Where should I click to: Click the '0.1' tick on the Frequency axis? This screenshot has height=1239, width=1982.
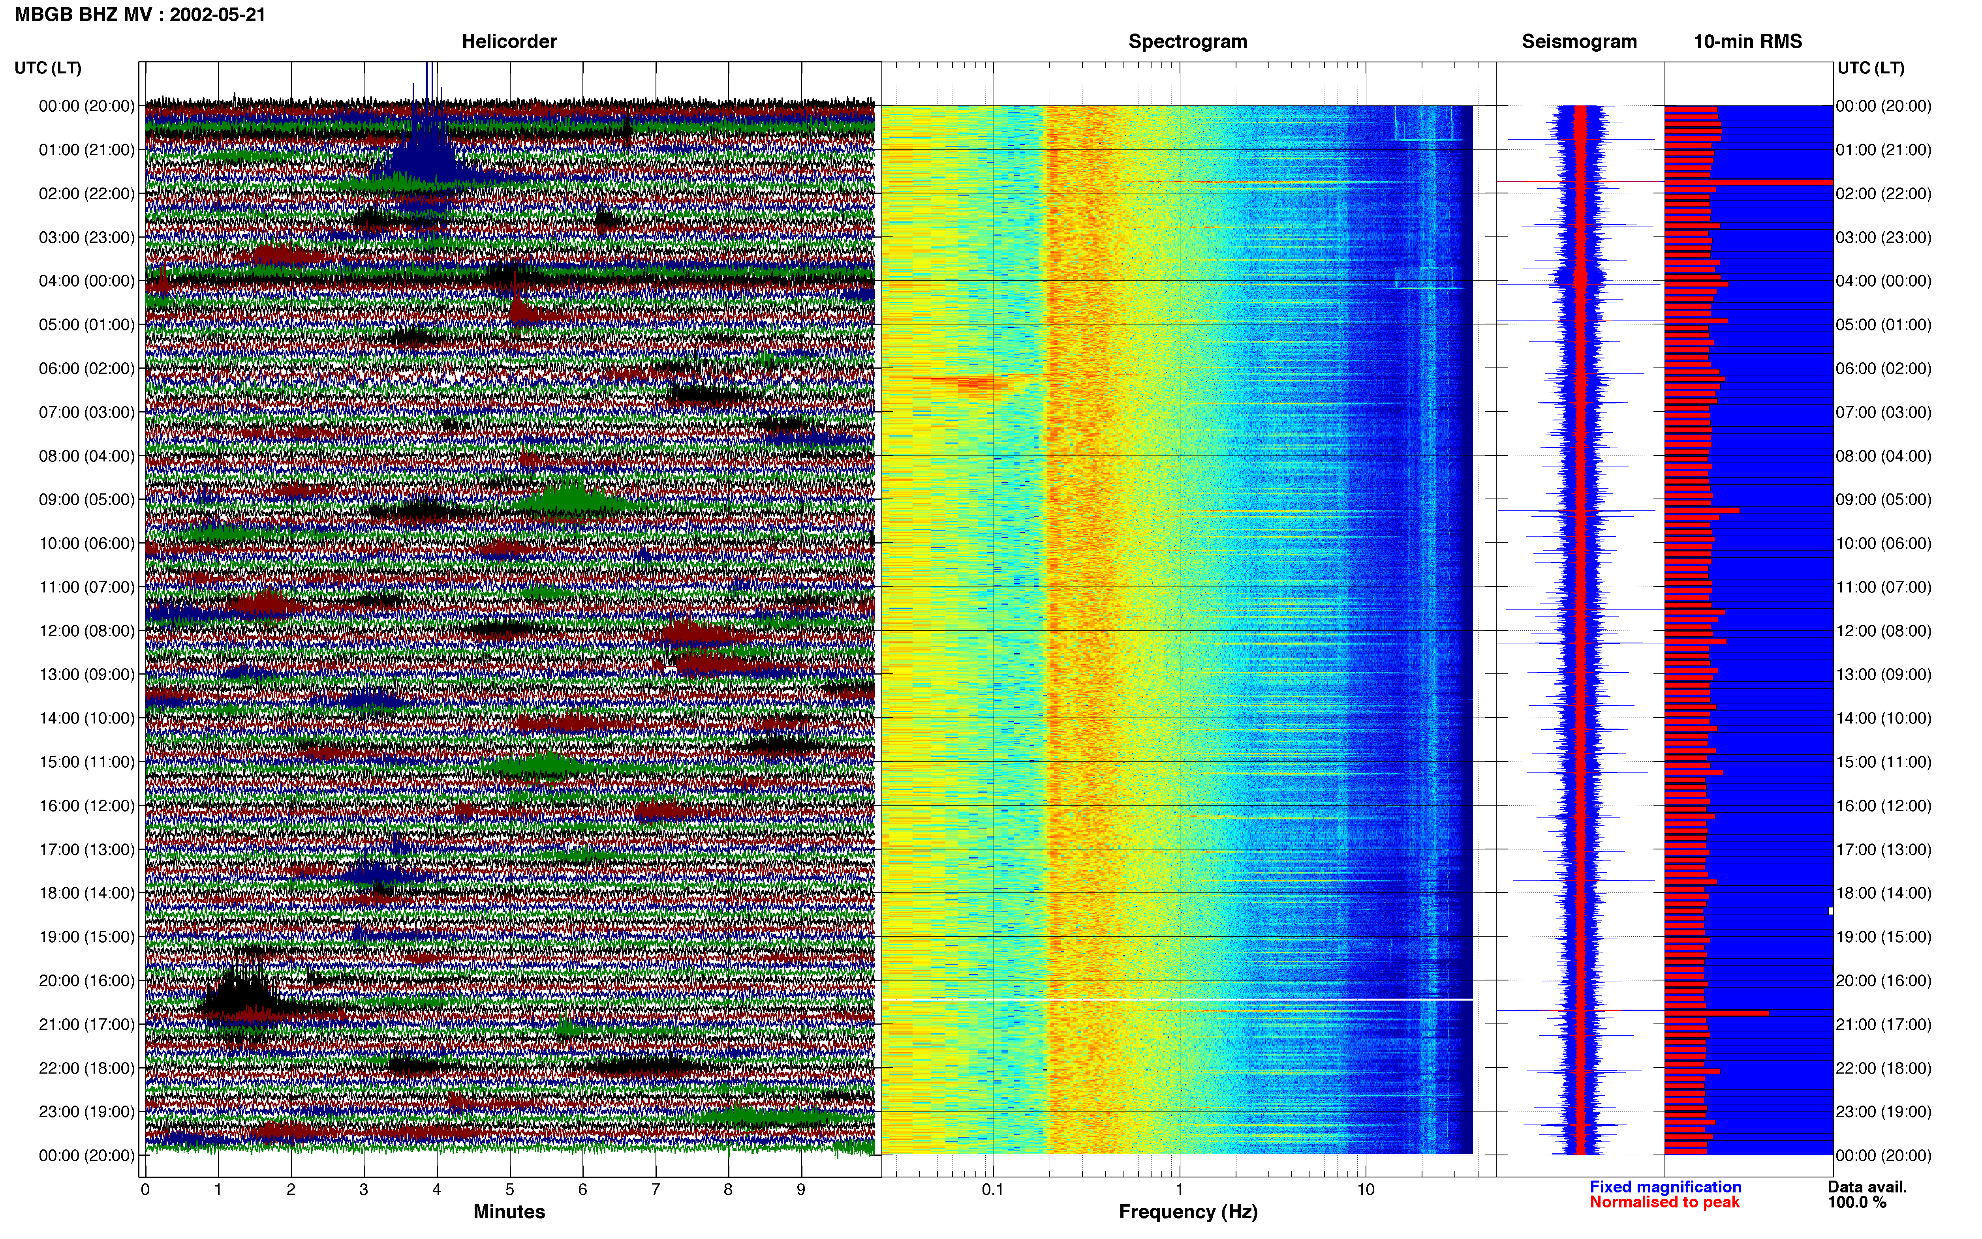coord(993,1190)
